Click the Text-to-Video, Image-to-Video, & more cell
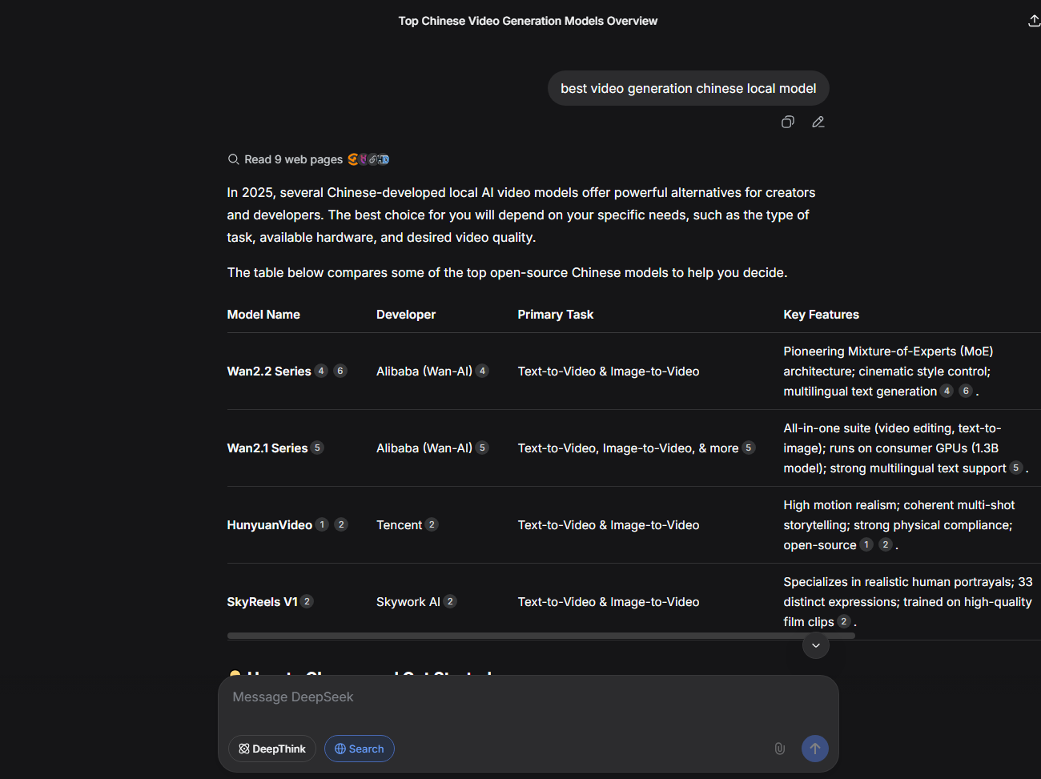Screen dimensions: 1041x779 click(628, 448)
